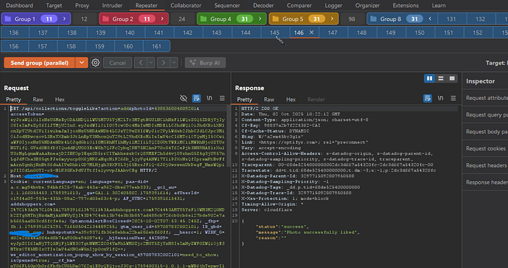Go back to previous request in history

click(x=141, y=63)
